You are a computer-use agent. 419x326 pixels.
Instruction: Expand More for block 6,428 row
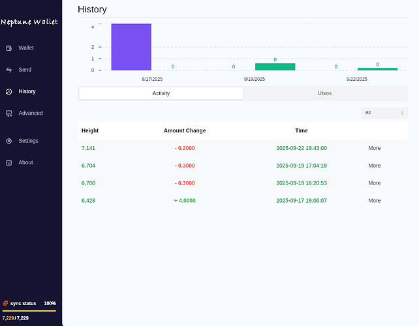[374, 201]
